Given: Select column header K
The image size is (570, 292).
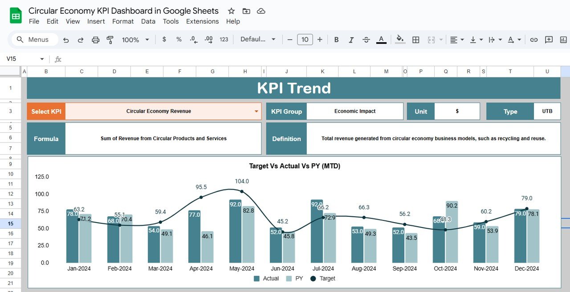Looking at the screenshot, I should pos(322,71).
